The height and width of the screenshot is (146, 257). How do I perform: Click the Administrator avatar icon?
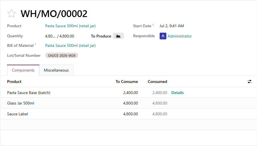163,36
